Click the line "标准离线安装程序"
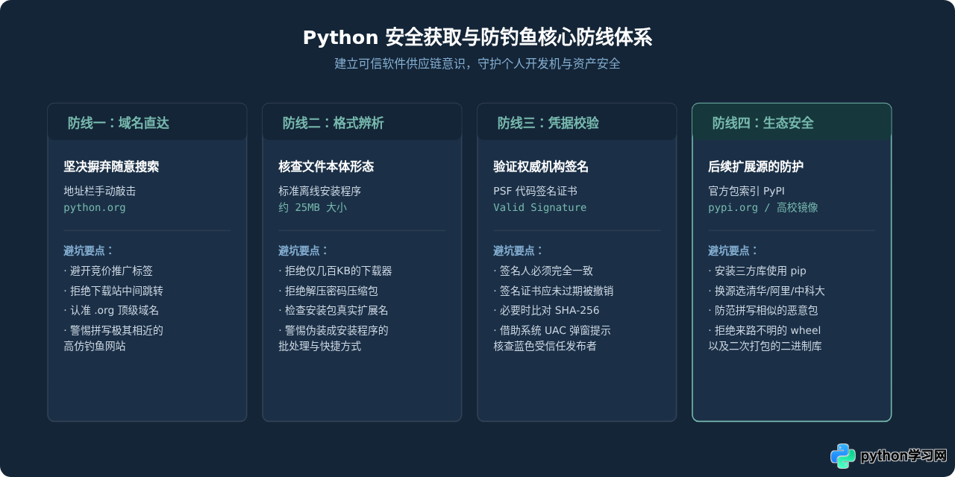Image resolution: width=955 pixels, height=477 pixels. coord(319,191)
